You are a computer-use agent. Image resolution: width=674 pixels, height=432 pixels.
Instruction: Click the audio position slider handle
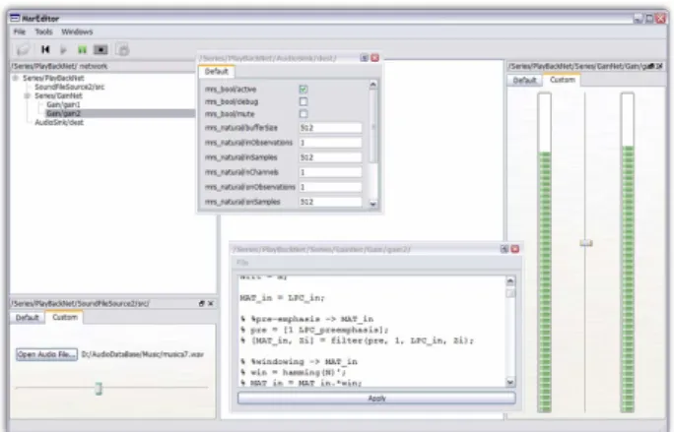(99, 388)
